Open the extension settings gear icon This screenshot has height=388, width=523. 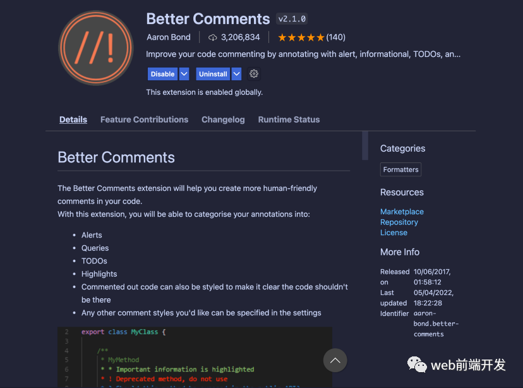point(254,74)
